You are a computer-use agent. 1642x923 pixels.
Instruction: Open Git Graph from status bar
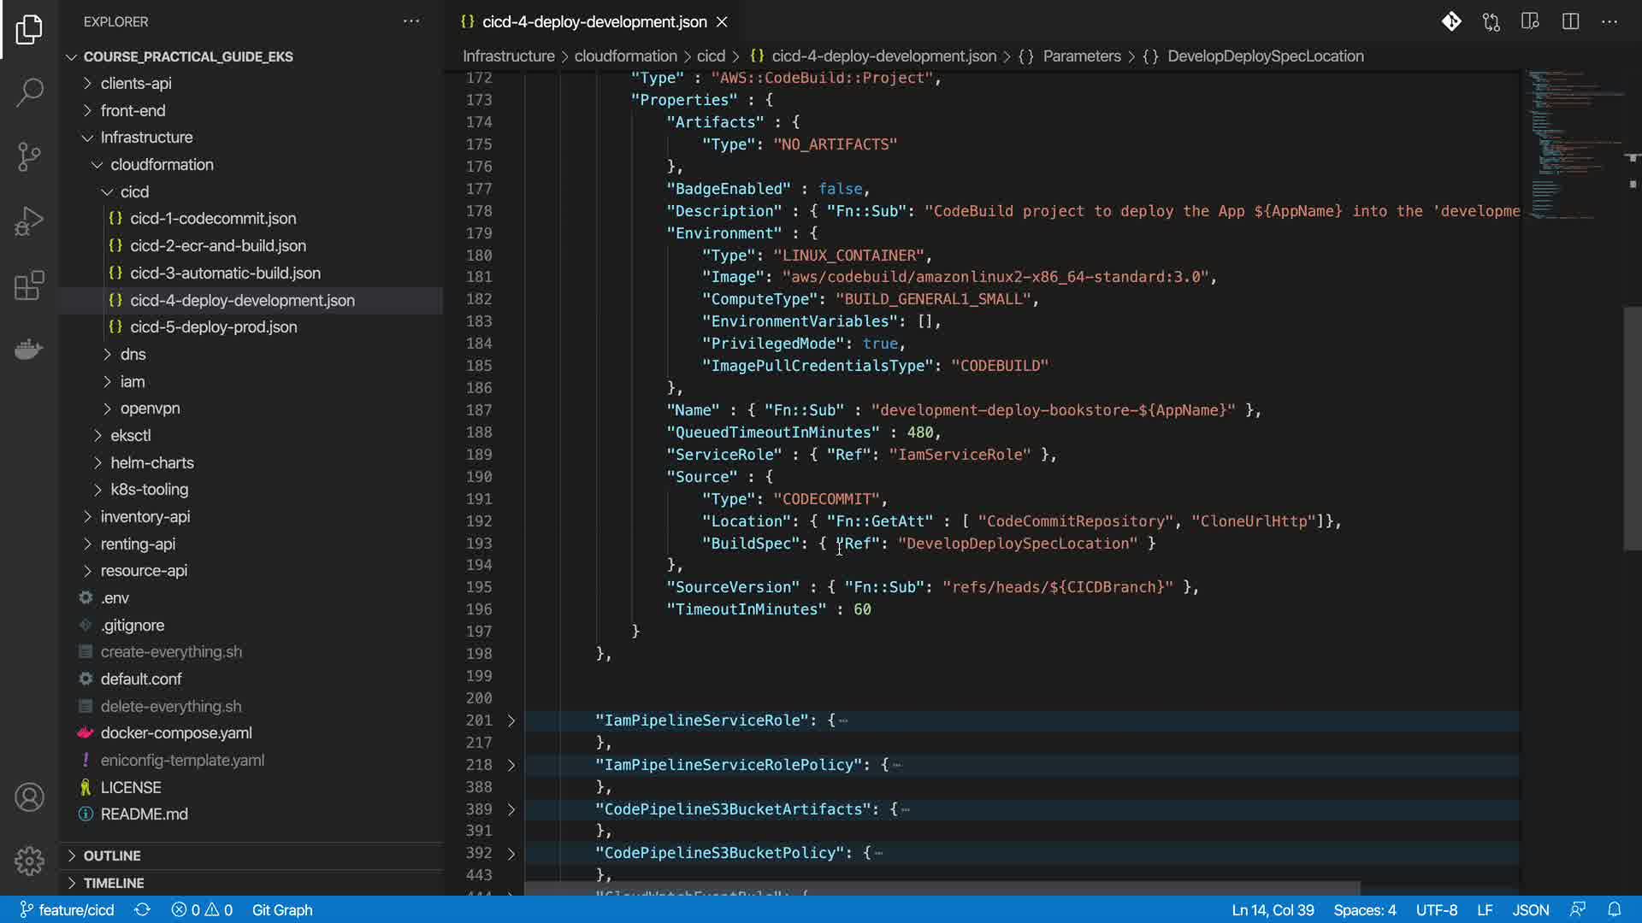282,909
